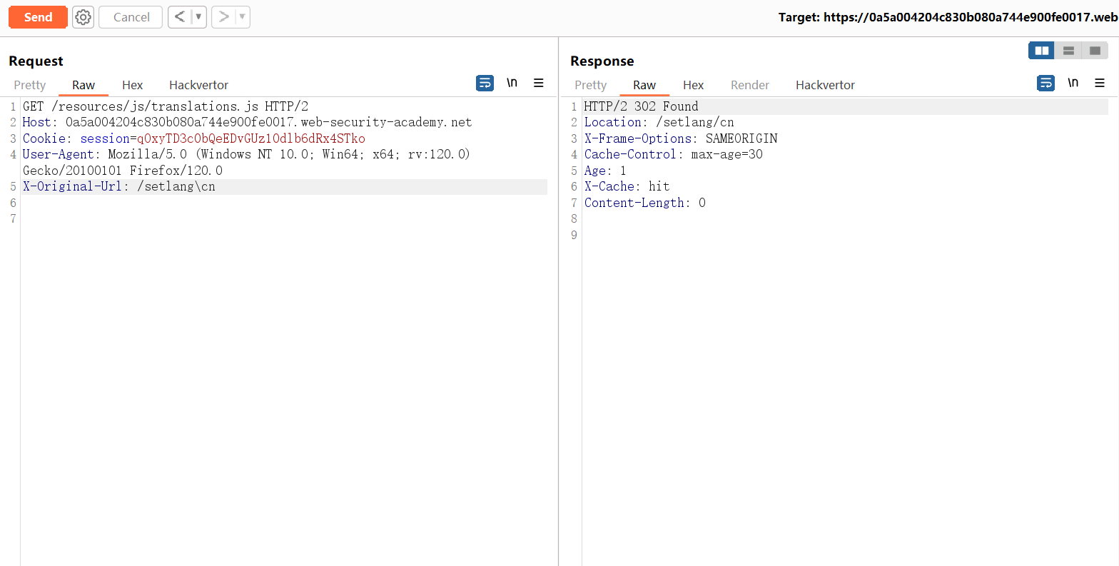This screenshot has width=1119, height=566.
Task: Go back to previous request in history
Action: click(x=180, y=17)
